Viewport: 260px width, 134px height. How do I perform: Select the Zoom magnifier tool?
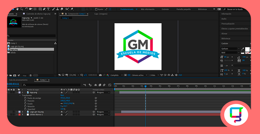[x=21, y=9]
